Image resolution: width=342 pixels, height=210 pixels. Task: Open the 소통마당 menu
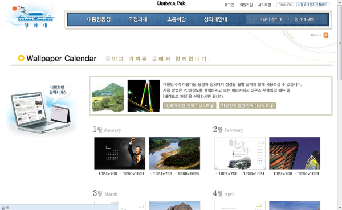click(177, 19)
